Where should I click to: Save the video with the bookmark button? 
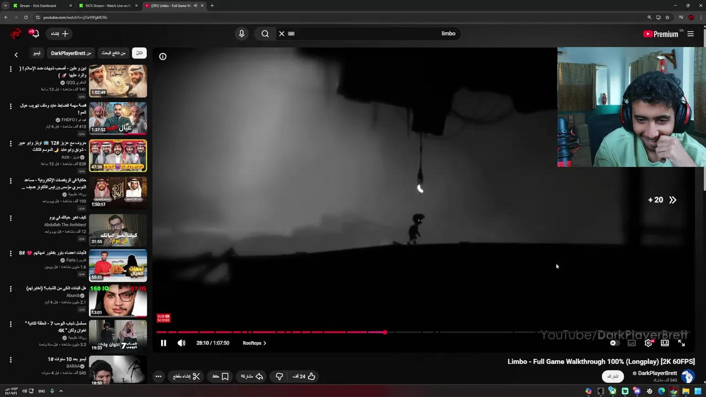pyautogui.click(x=221, y=376)
